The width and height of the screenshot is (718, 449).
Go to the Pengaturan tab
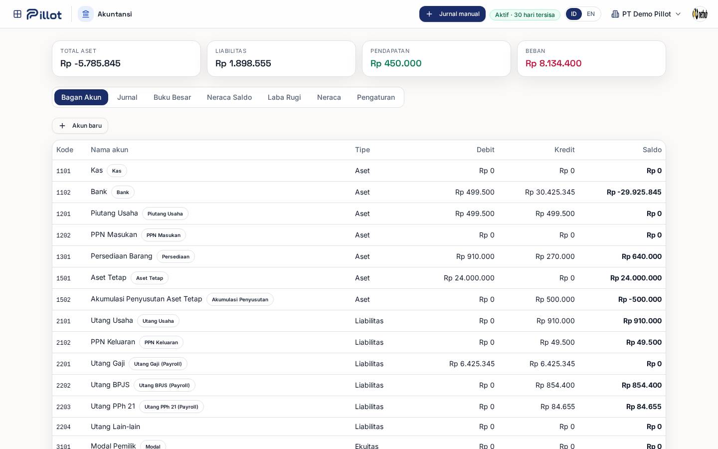[x=376, y=97]
